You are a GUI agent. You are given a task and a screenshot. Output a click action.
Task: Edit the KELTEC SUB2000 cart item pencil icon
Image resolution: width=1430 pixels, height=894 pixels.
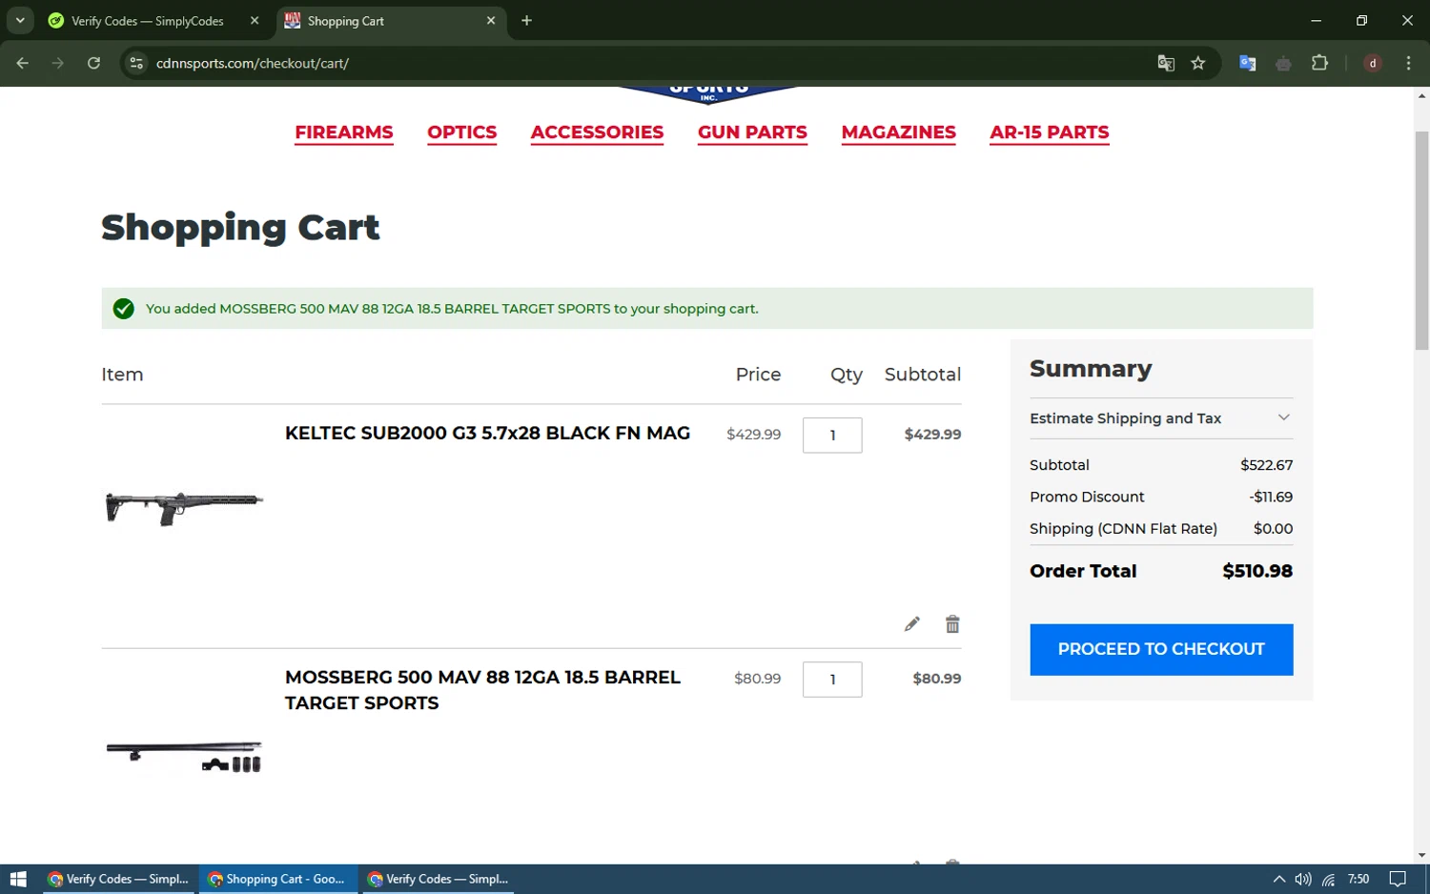tap(912, 624)
